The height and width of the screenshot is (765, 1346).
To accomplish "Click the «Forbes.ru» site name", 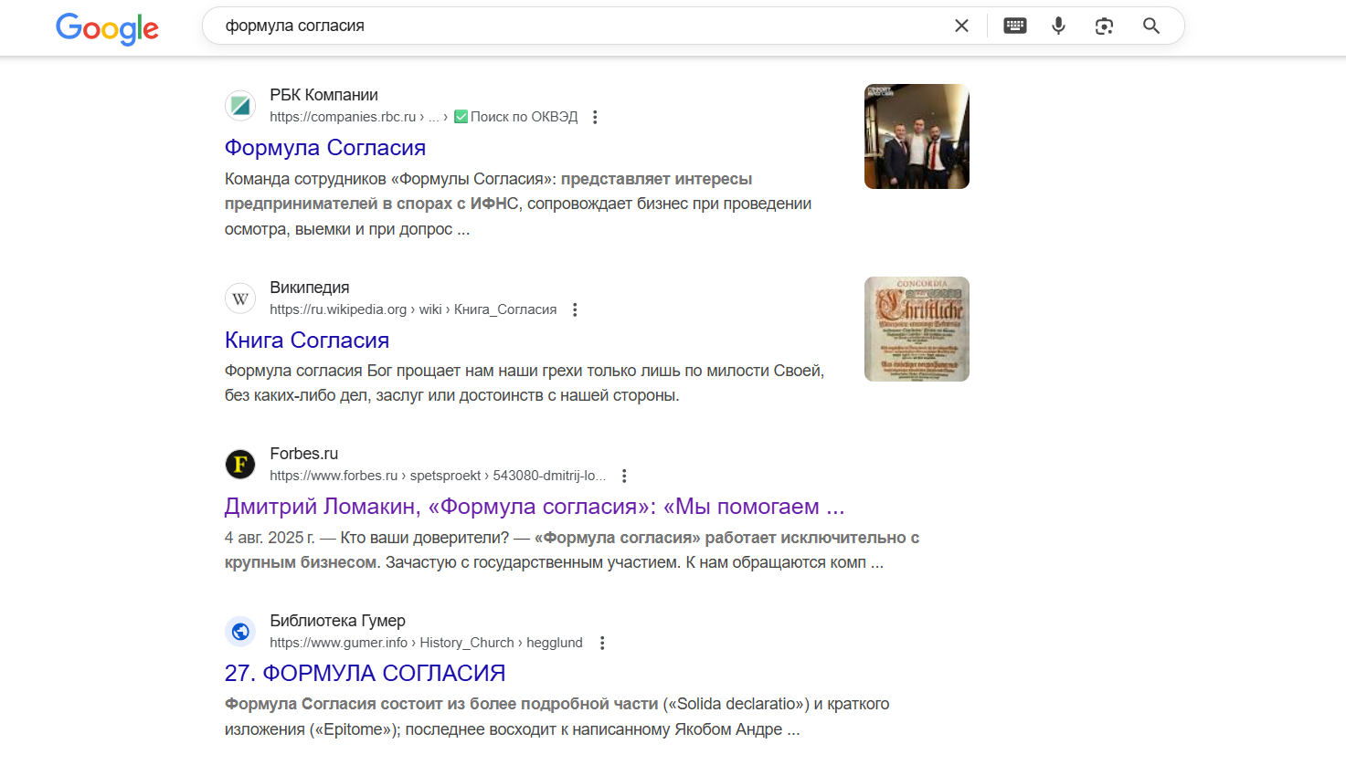I will (304, 454).
